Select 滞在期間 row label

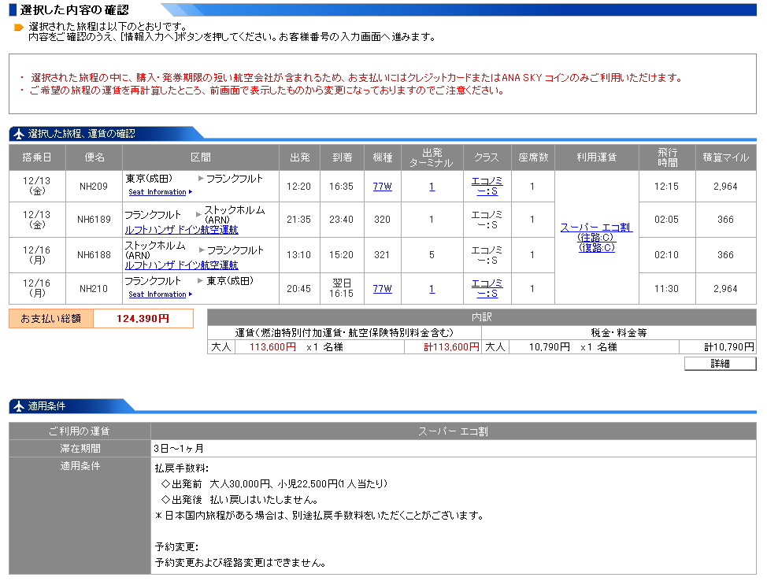[x=80, y=449]
